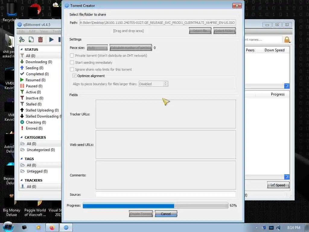Select Uncategorized (0) category
The image size is (309, 232).
pos(41,150)
